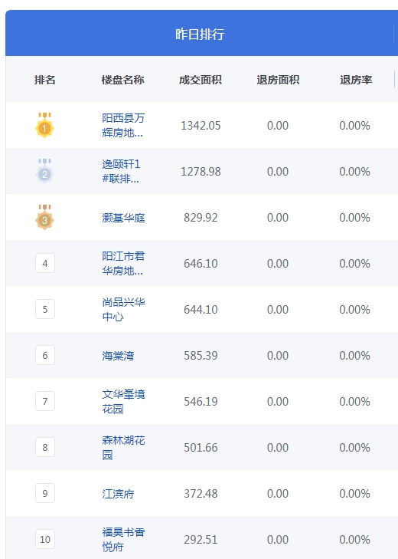Open the 阳西县万辉房地... property link

click(123, 125)
